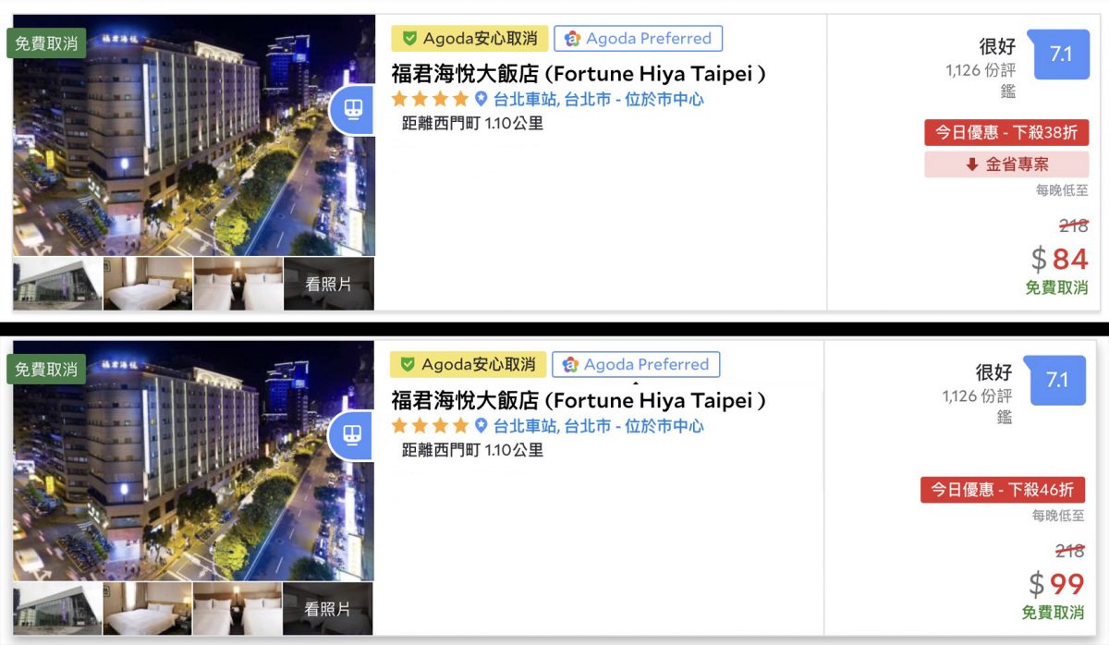
Task: Click the train station icon on bottom listing photo
Action: [353, 435]
